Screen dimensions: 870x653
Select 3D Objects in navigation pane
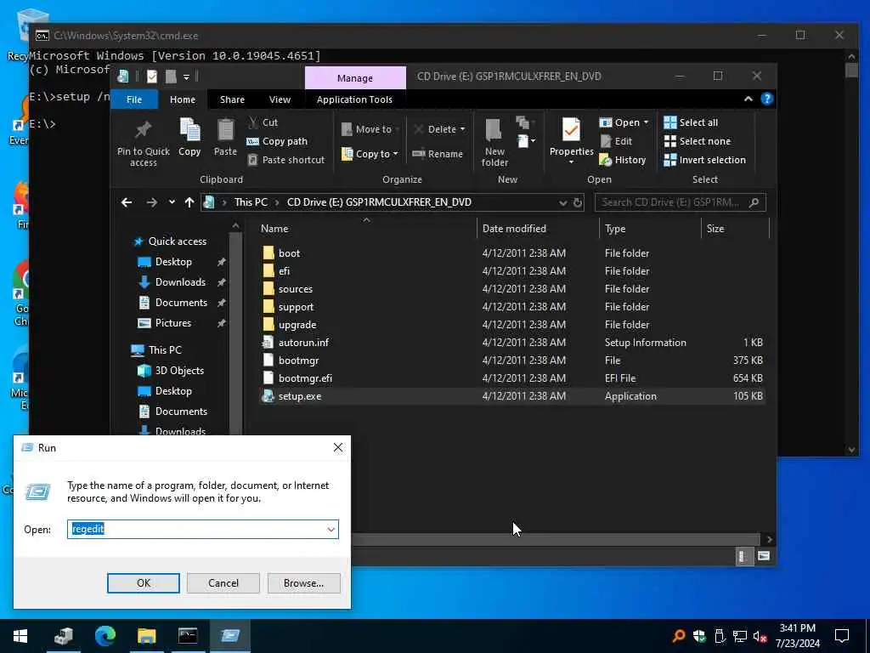click(178, 371)
